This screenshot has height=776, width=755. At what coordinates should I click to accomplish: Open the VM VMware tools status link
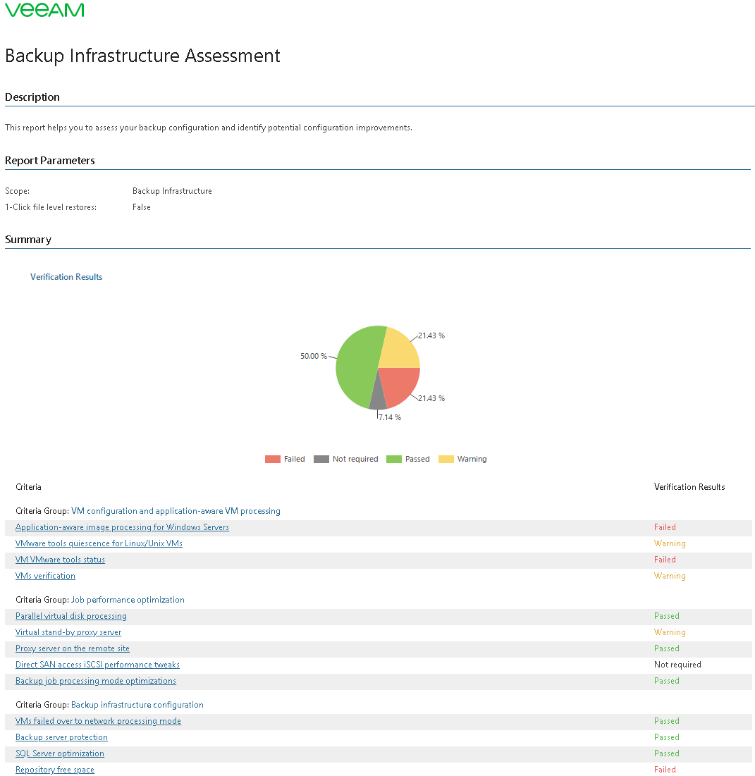point(60,560)
